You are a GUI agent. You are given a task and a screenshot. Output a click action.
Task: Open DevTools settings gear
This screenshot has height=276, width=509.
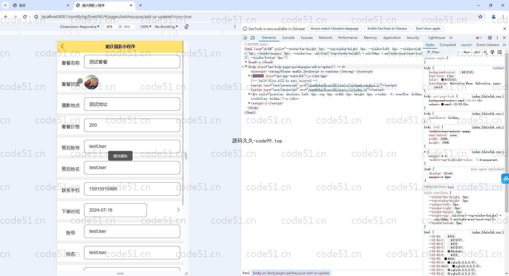490,38
